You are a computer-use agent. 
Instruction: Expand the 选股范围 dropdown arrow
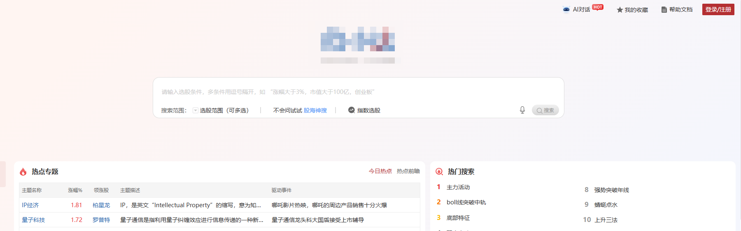196,110
